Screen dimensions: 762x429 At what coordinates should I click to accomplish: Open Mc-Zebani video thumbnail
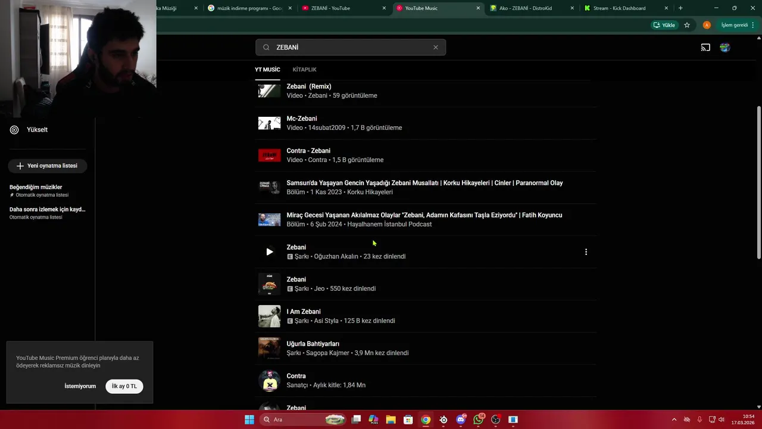tap(269, 123)
